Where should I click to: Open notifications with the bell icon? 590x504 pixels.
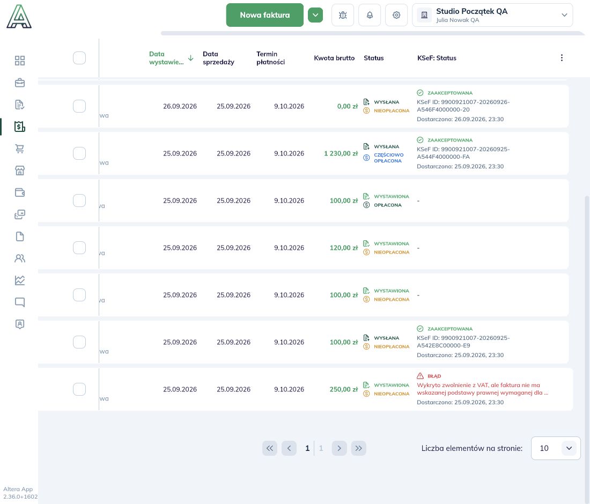(370, 15)
